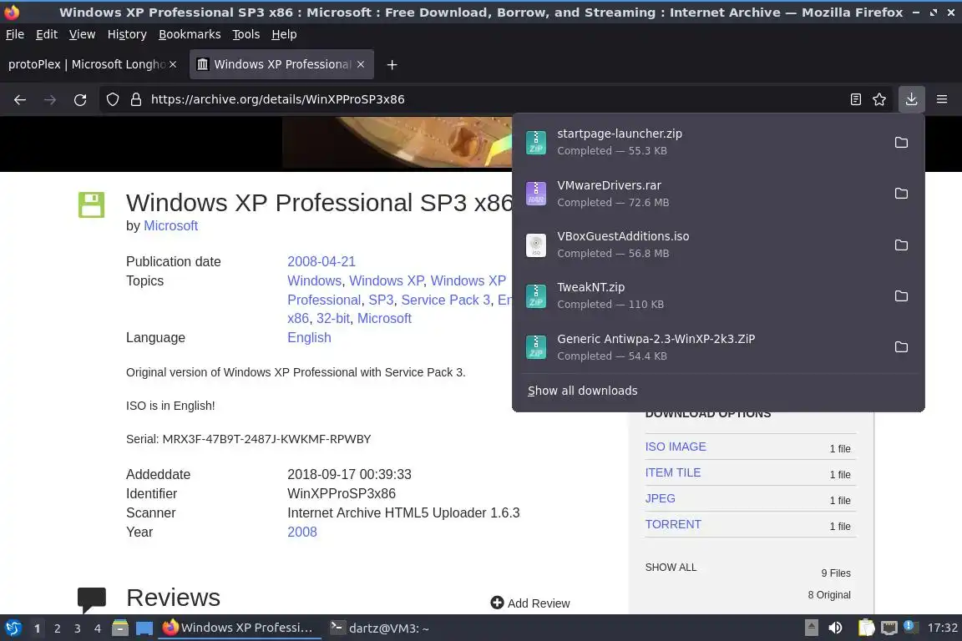Open containing folder for VBoxGuestAdditions.iso
Viewport: 962px width, 641px height.
pos(901,245)
